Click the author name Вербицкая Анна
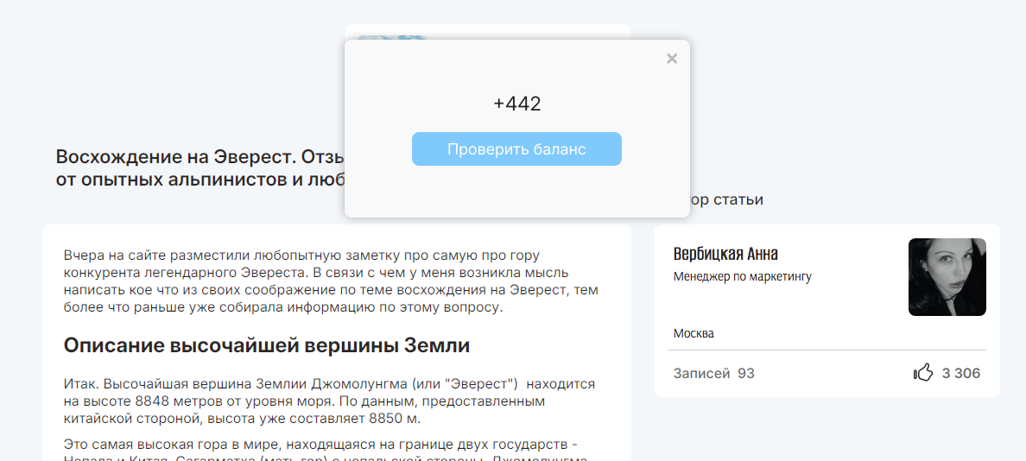The height and width of the screenshot is (461, 1026). click(x=725, y=254)
